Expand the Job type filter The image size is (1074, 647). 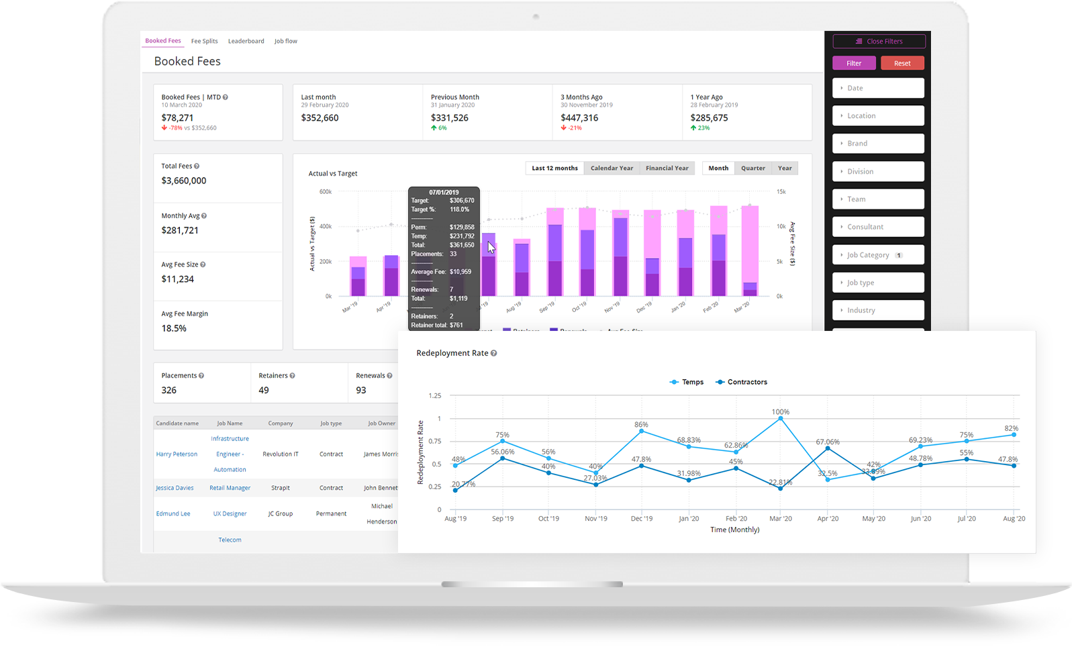coord(878,283)
